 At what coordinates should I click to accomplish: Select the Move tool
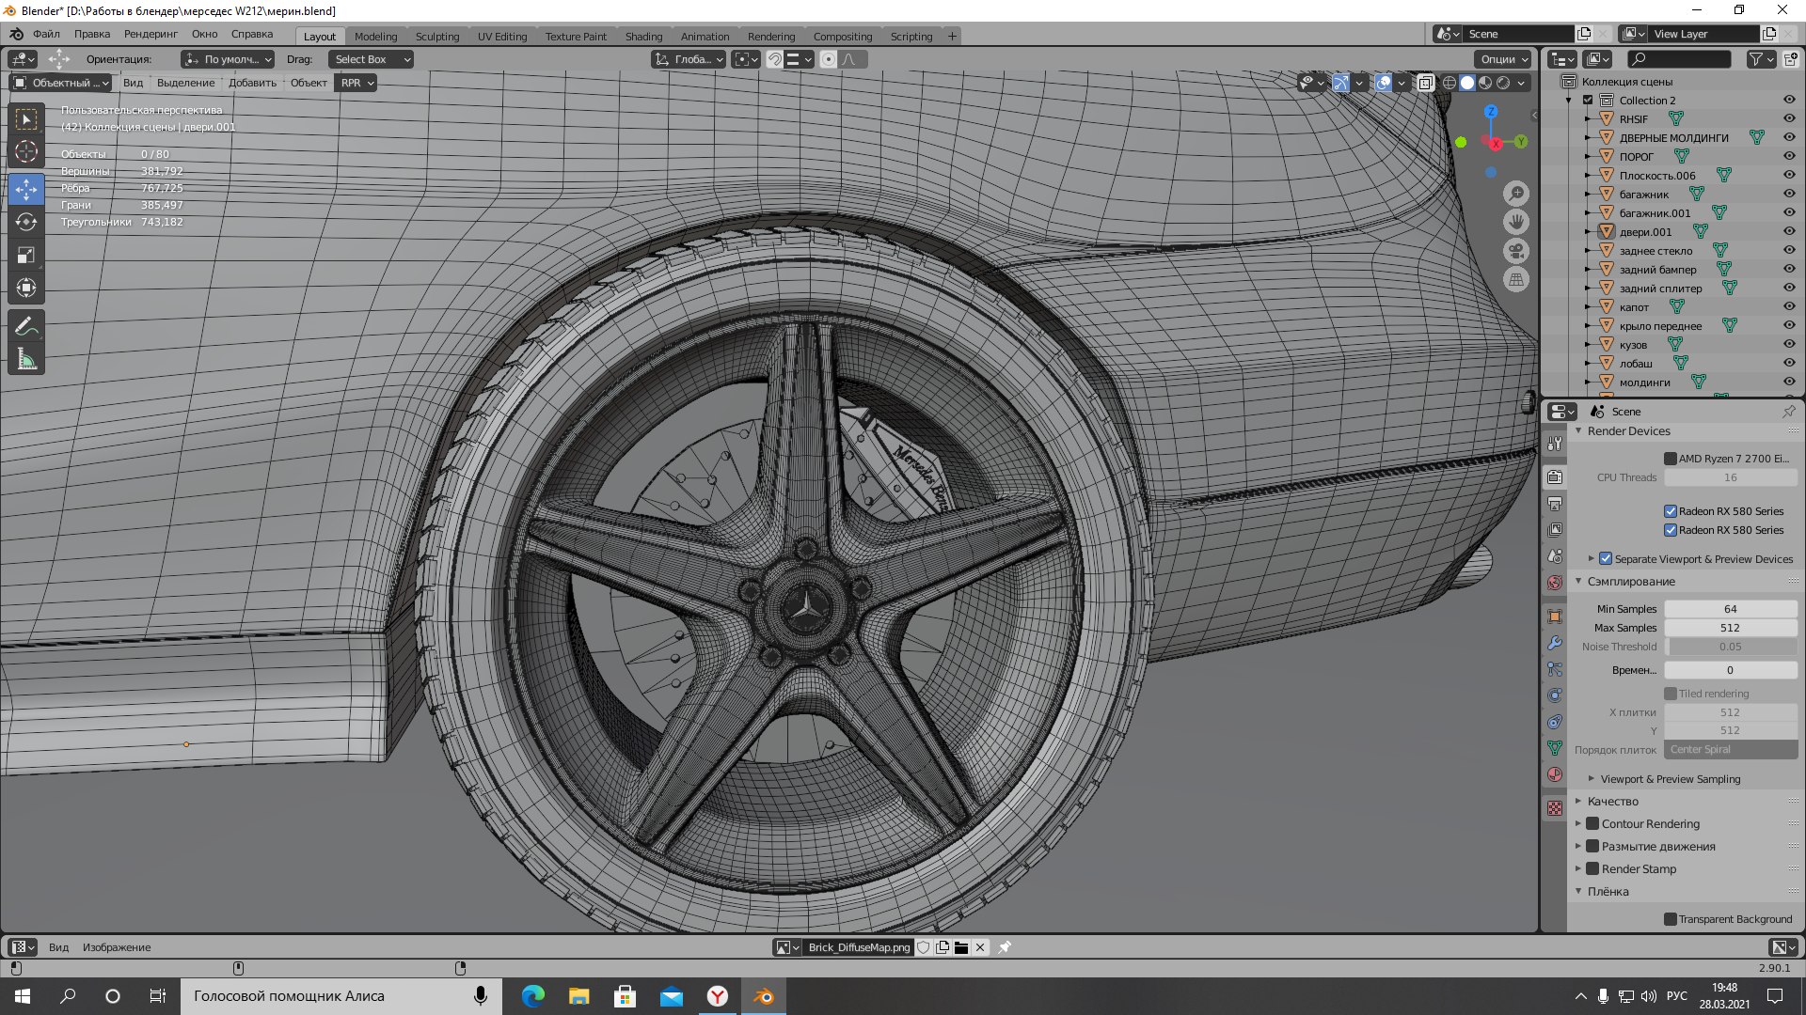pyautogui.click(x=26, y=189)
